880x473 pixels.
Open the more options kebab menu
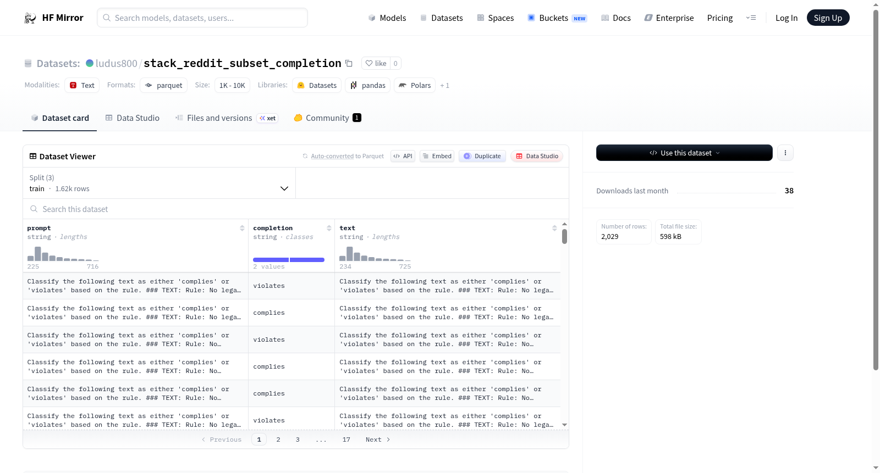click(785, 153)
